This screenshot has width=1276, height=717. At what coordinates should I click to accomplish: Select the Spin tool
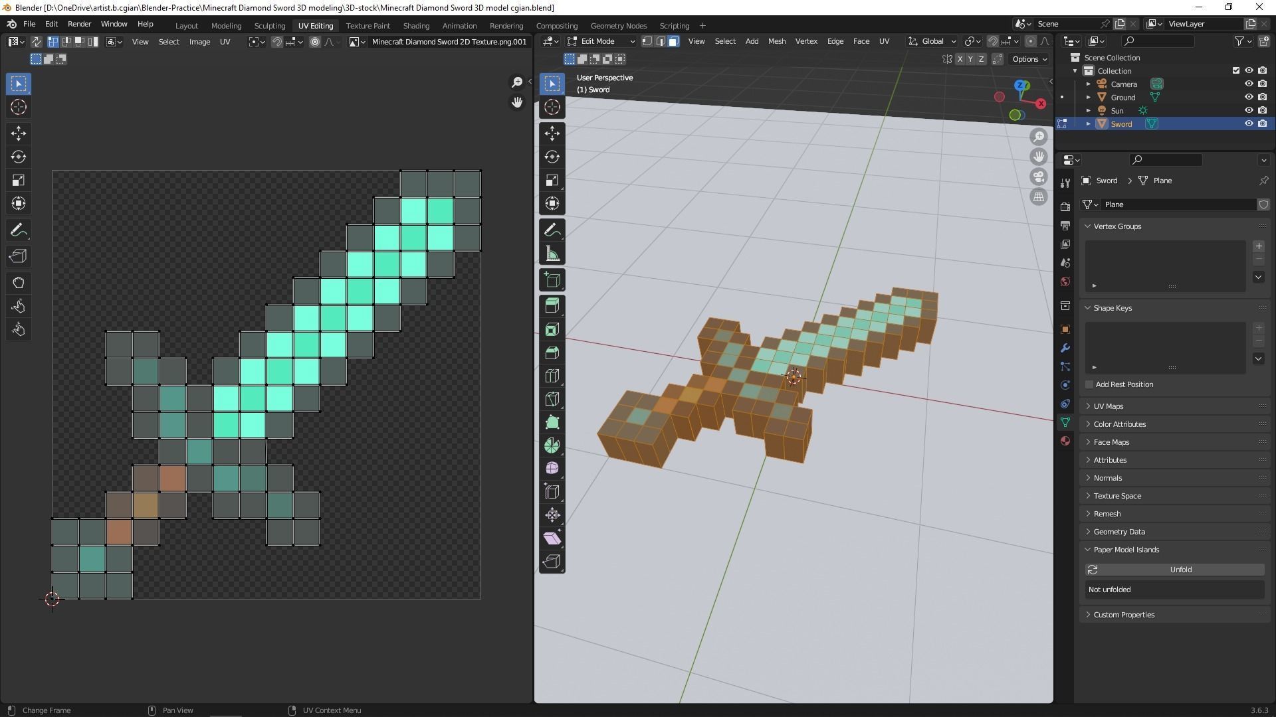[552, 445]
